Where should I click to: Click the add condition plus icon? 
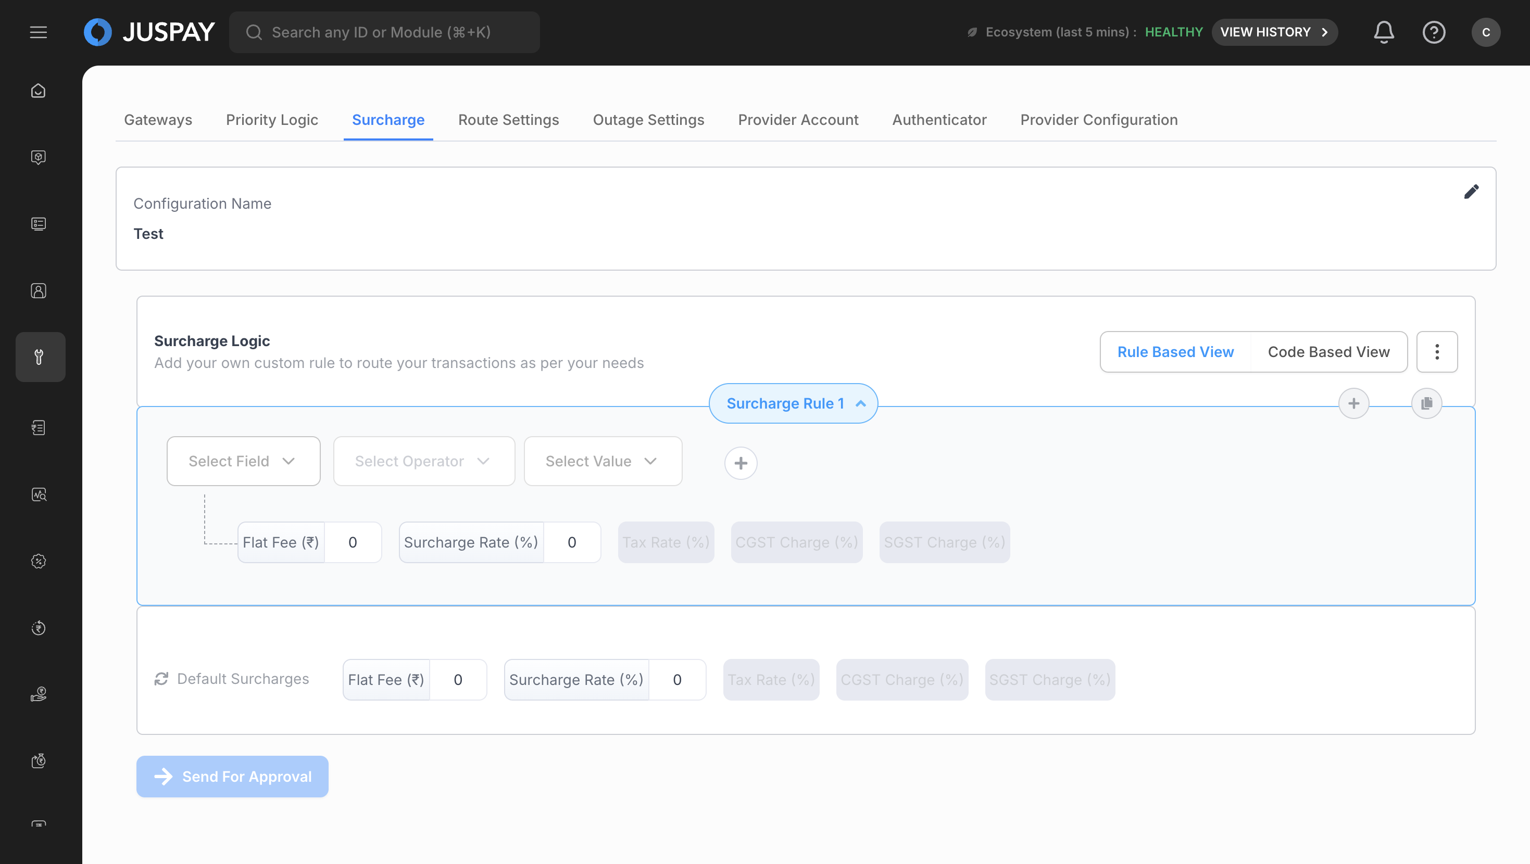(x=741, y=463)
